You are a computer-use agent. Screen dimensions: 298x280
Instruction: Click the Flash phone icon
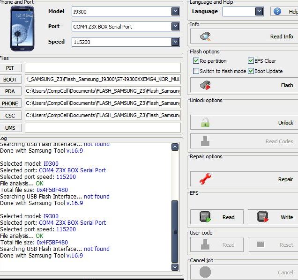(205, 85)
